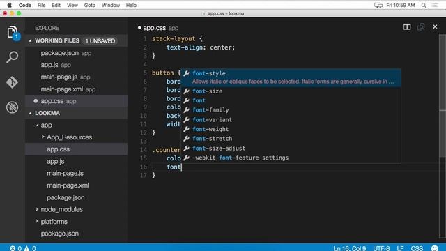Collapse the WORKING FILES section
Image resolution: width=446 pixels, height=251 pixels.
tap(30, 40)
